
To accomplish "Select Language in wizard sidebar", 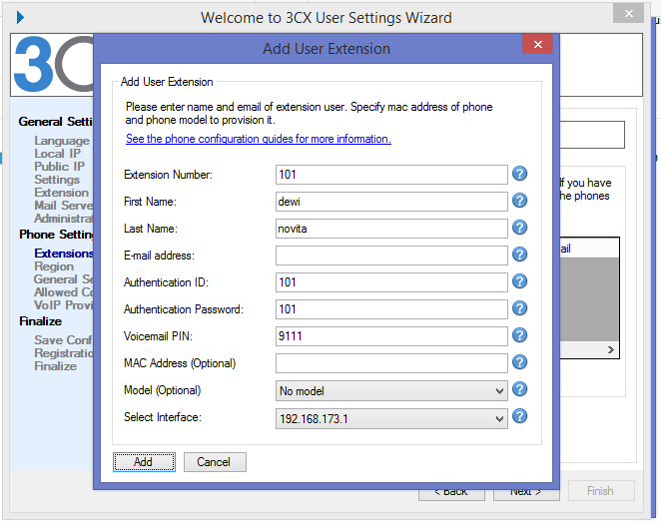I will pos(62,141).
